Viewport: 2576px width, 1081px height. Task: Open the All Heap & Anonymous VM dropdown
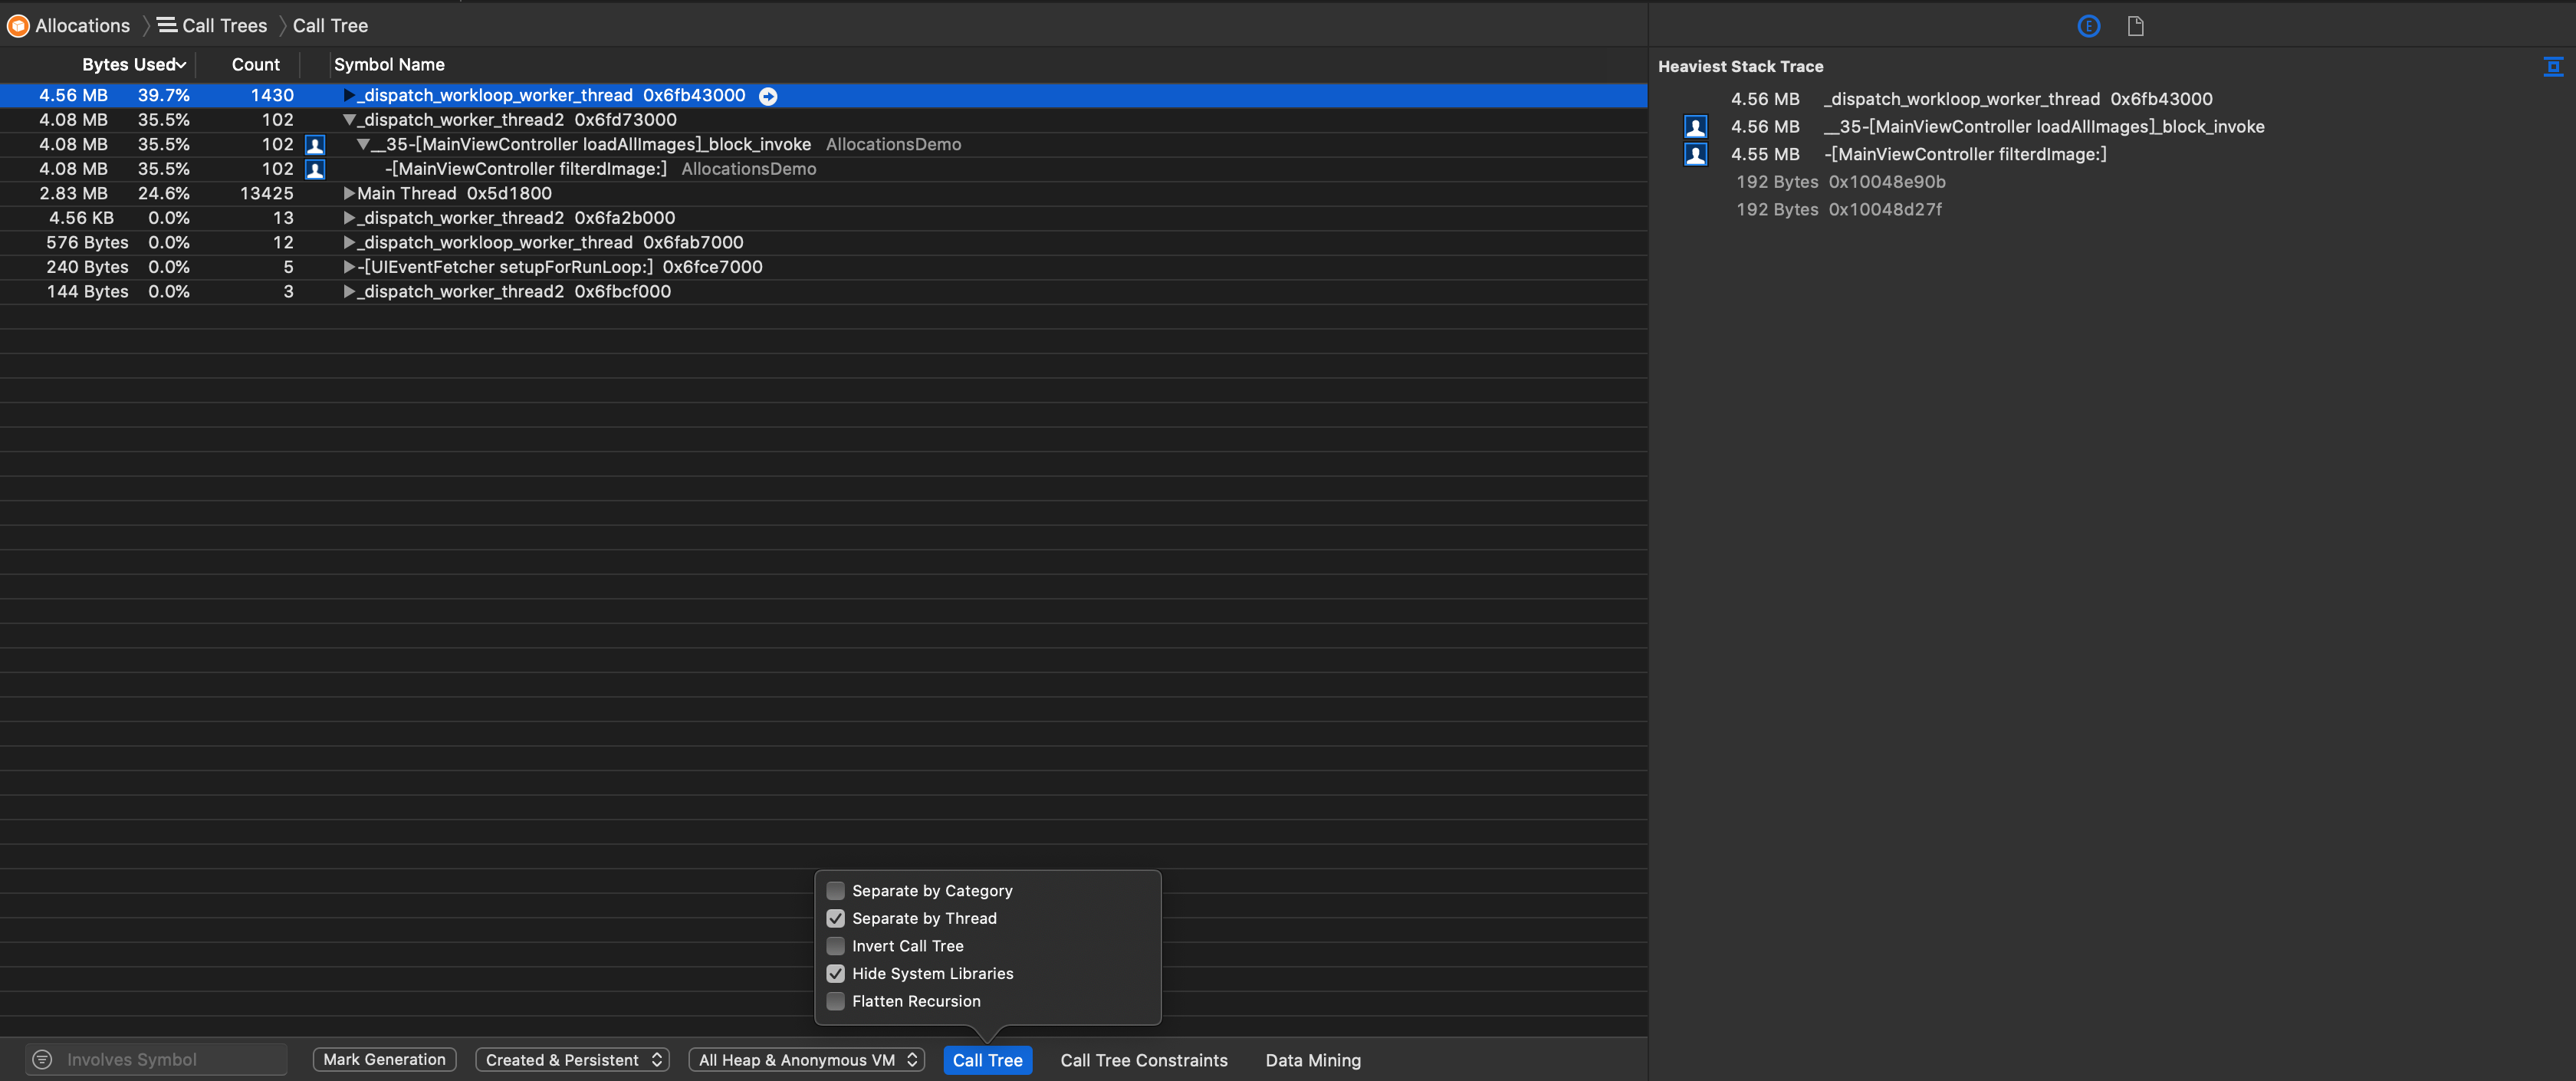coord(806,1059)
